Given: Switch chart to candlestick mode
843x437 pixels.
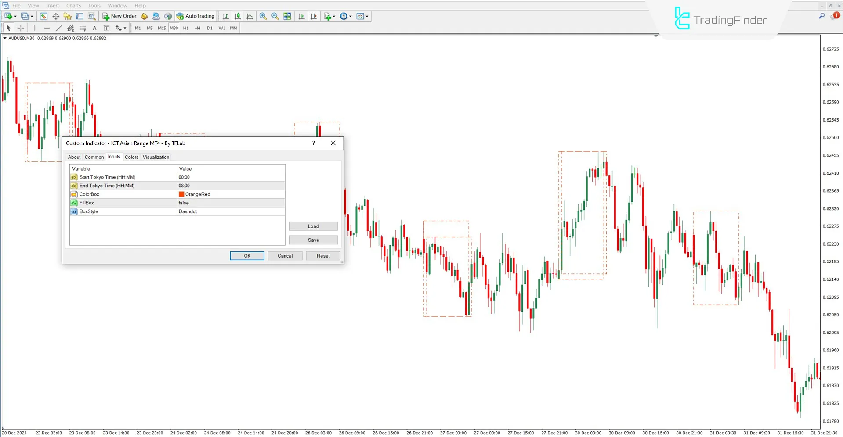Looking at the screenshot, I should [x=238, y=16].
